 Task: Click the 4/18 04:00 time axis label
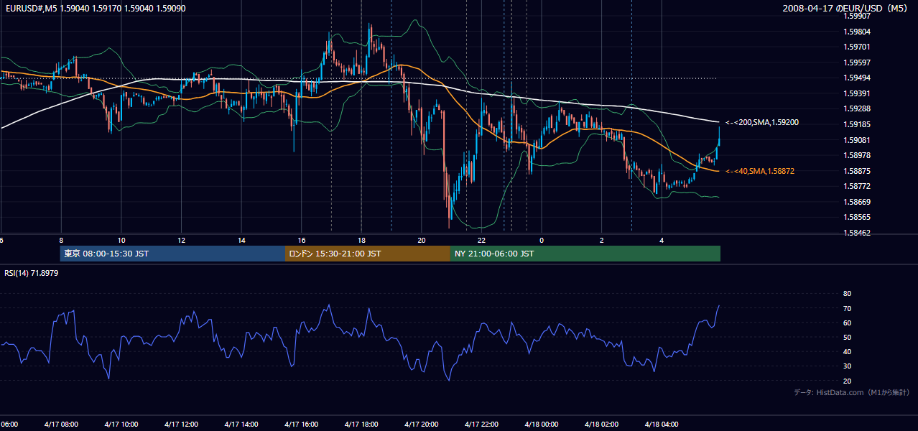point(662,424)
